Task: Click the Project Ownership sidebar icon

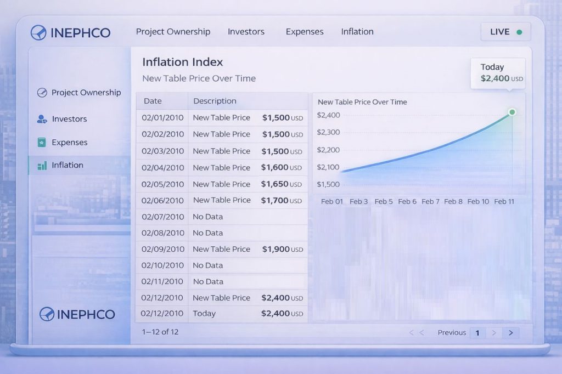Action: pos(42,93)
